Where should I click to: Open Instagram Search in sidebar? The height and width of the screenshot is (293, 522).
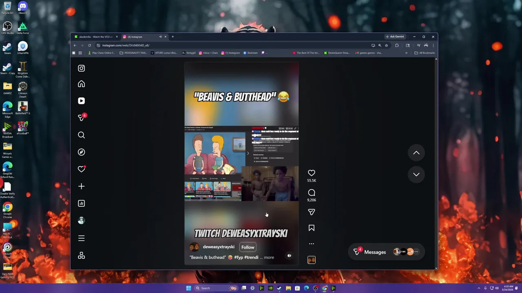pos(82,135)
